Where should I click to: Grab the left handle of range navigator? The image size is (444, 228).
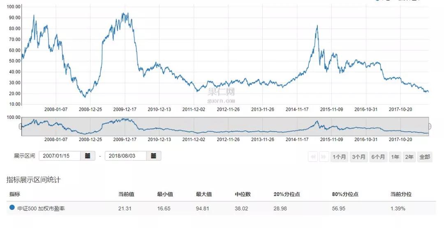21,126
